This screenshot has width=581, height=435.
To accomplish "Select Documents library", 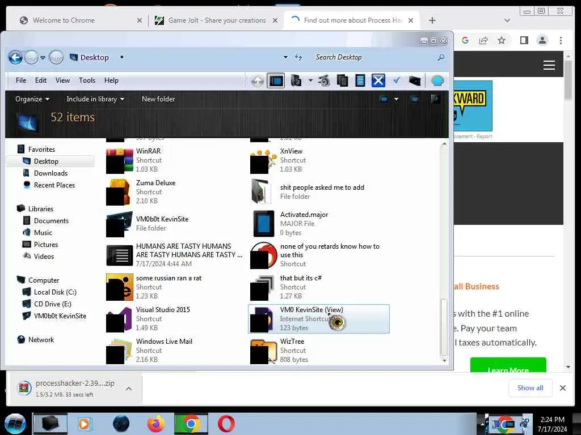I will coord(51,221).
